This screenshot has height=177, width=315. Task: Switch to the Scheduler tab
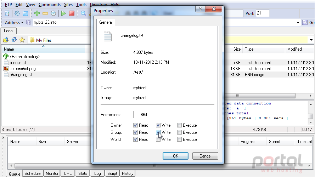(x=33, y=173)
